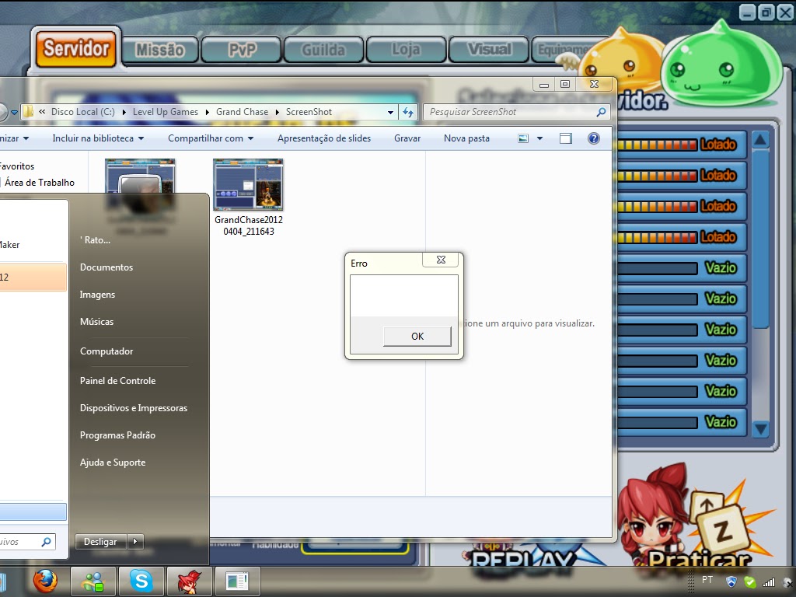This screenshot has height=597, width=796.
Task: Open Explorer help via the question mark icon
Action: (x=593, y=138)
